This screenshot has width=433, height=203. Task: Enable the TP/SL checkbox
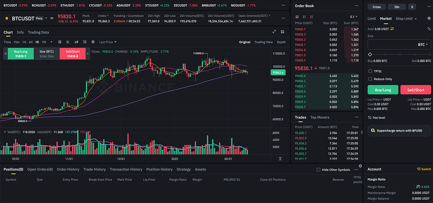point(370,71)
